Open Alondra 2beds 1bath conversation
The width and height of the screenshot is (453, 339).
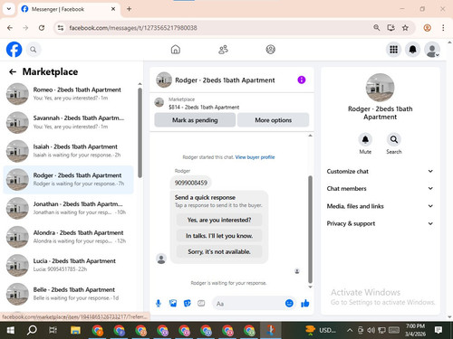(x=69, y=237)
